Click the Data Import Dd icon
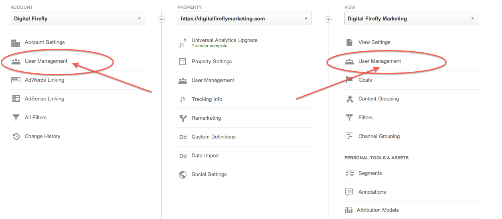Image resolution: width=502 pixels, height=219 pixels. [x=182, y=156]
